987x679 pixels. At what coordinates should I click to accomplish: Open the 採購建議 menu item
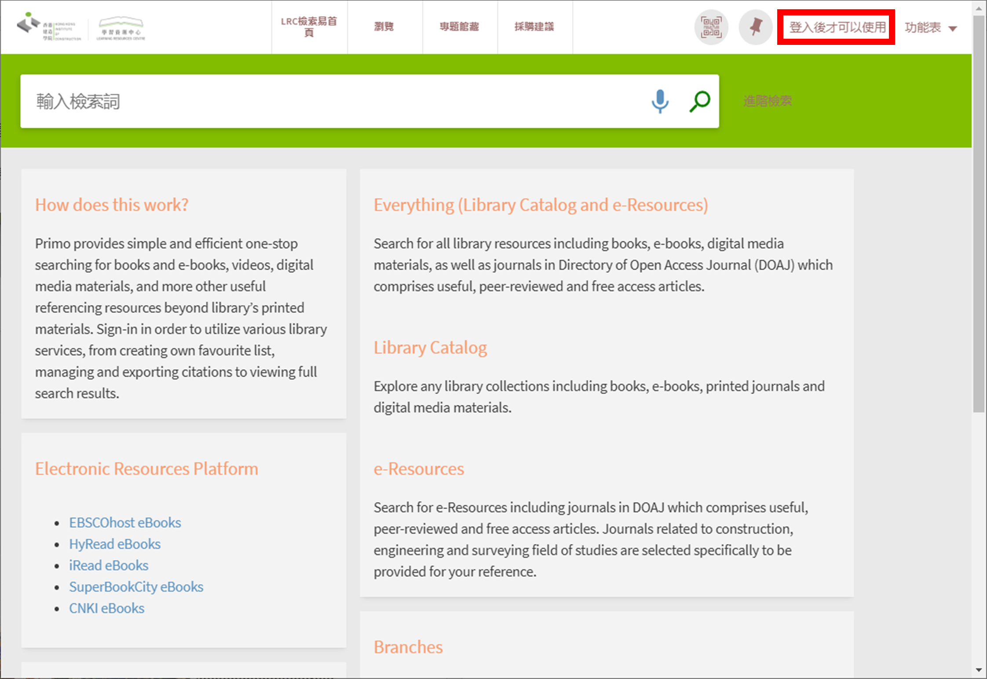click(x=534, y=27)
